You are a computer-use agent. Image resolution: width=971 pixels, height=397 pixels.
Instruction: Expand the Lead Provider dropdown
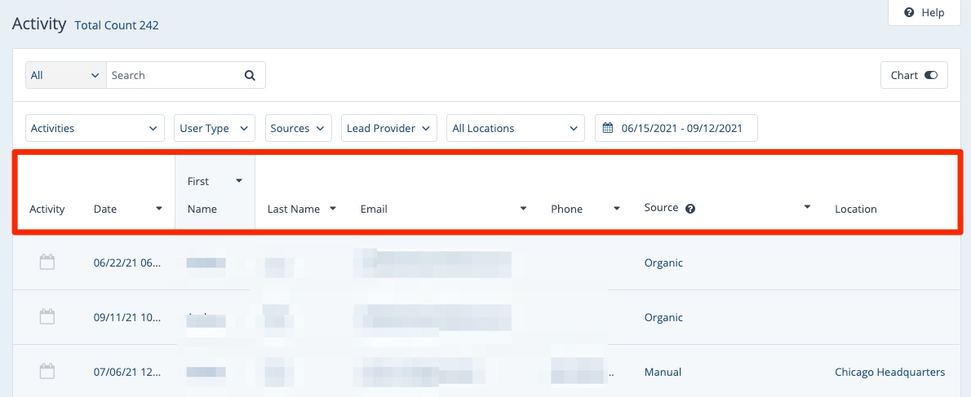(x=388, y=128)
